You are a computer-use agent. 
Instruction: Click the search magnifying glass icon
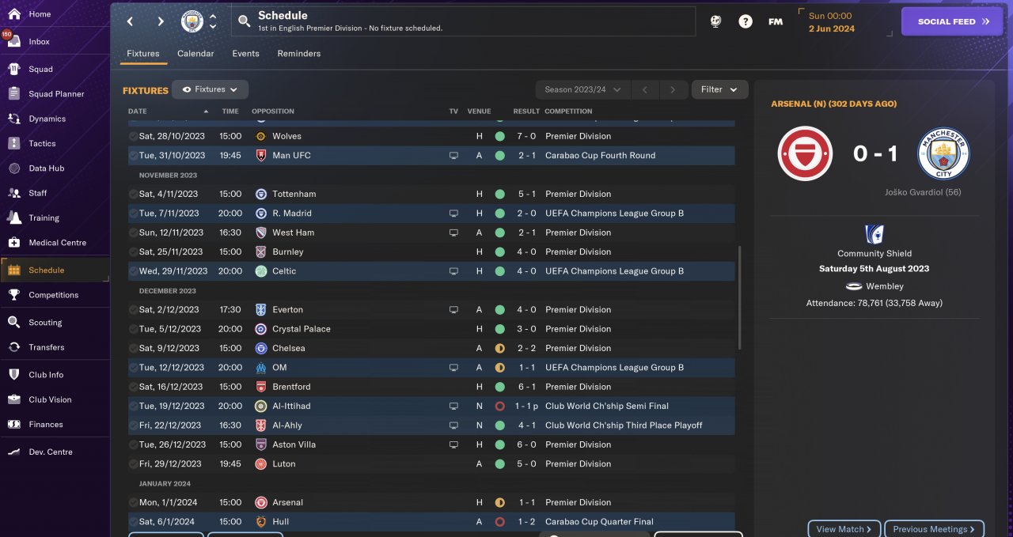click(244, 21)
